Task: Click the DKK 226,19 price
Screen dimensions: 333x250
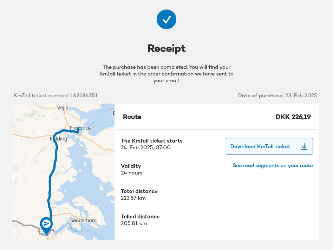Action: 293,117
